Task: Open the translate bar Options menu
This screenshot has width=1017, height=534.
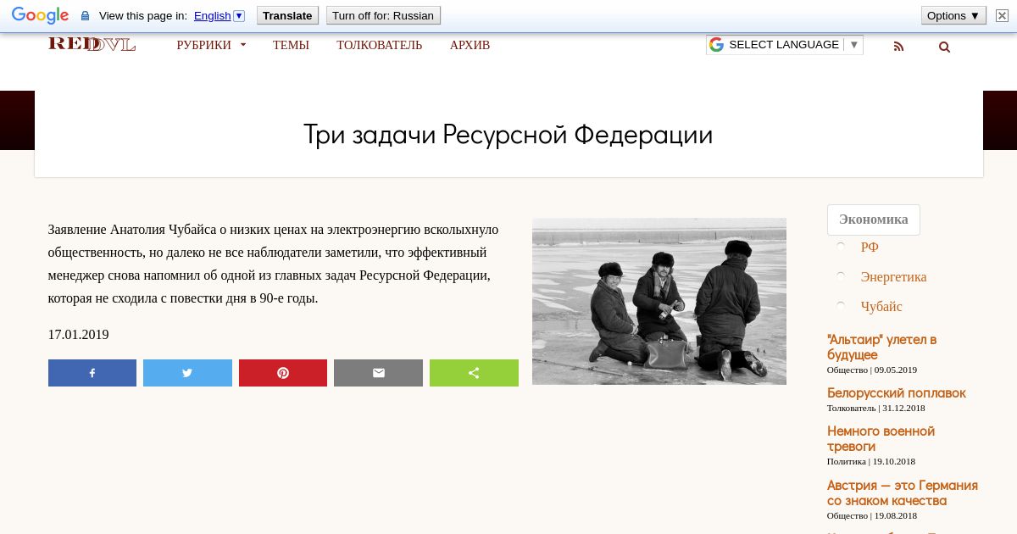Action: click(953, 15)
